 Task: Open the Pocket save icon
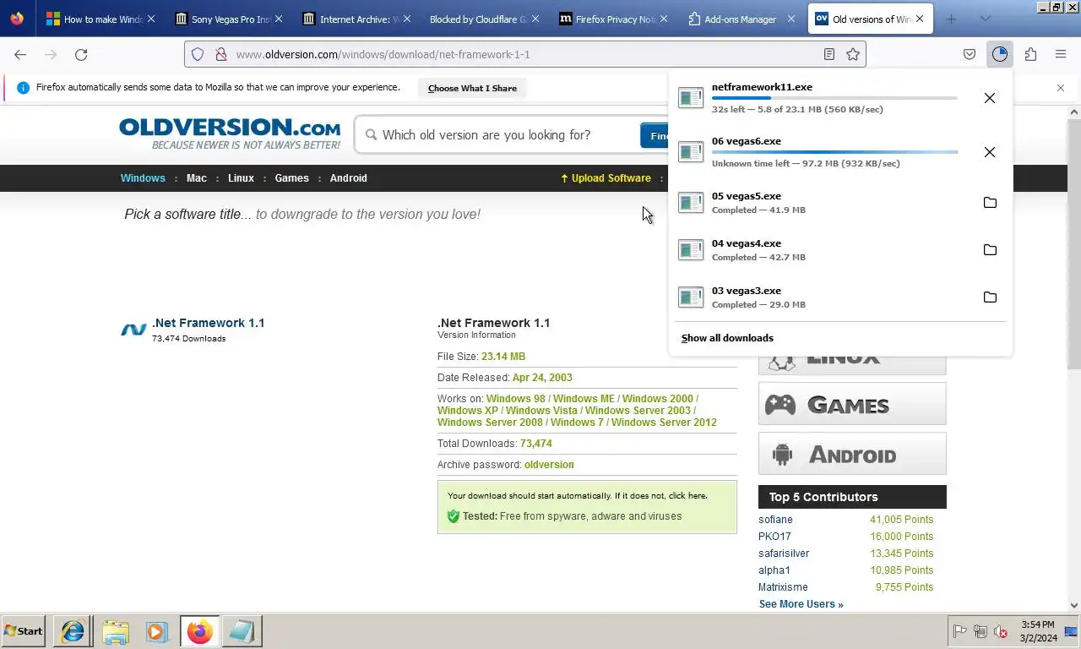(x=970, y=54)
